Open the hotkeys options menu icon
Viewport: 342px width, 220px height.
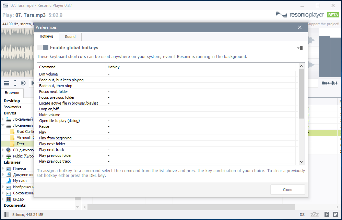[300, 48]
